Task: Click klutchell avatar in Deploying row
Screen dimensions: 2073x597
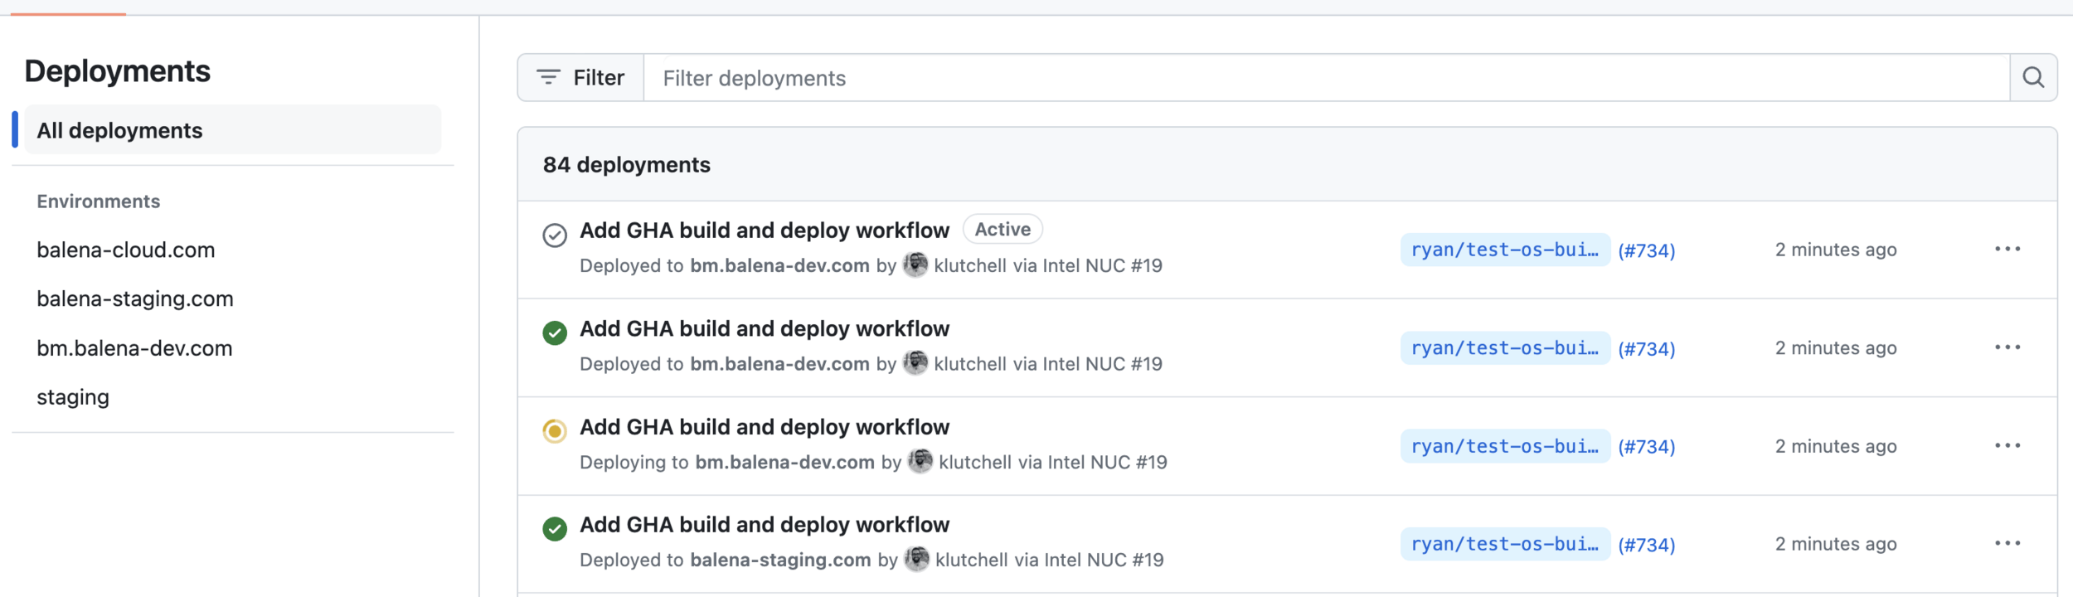Action: point(920,461)
